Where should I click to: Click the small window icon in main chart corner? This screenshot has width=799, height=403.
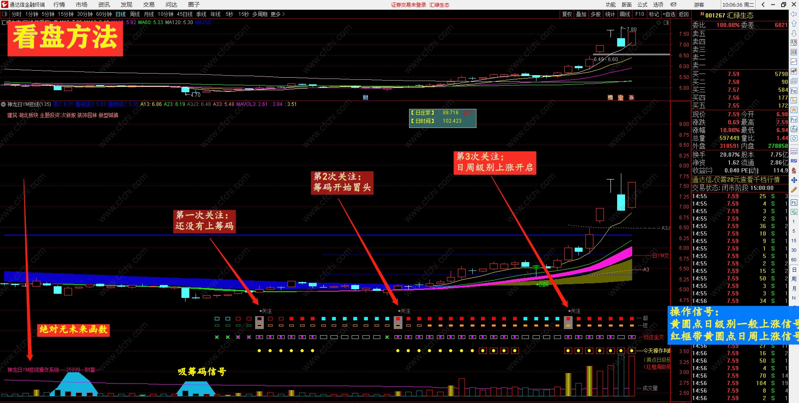(x=666, y=22)
